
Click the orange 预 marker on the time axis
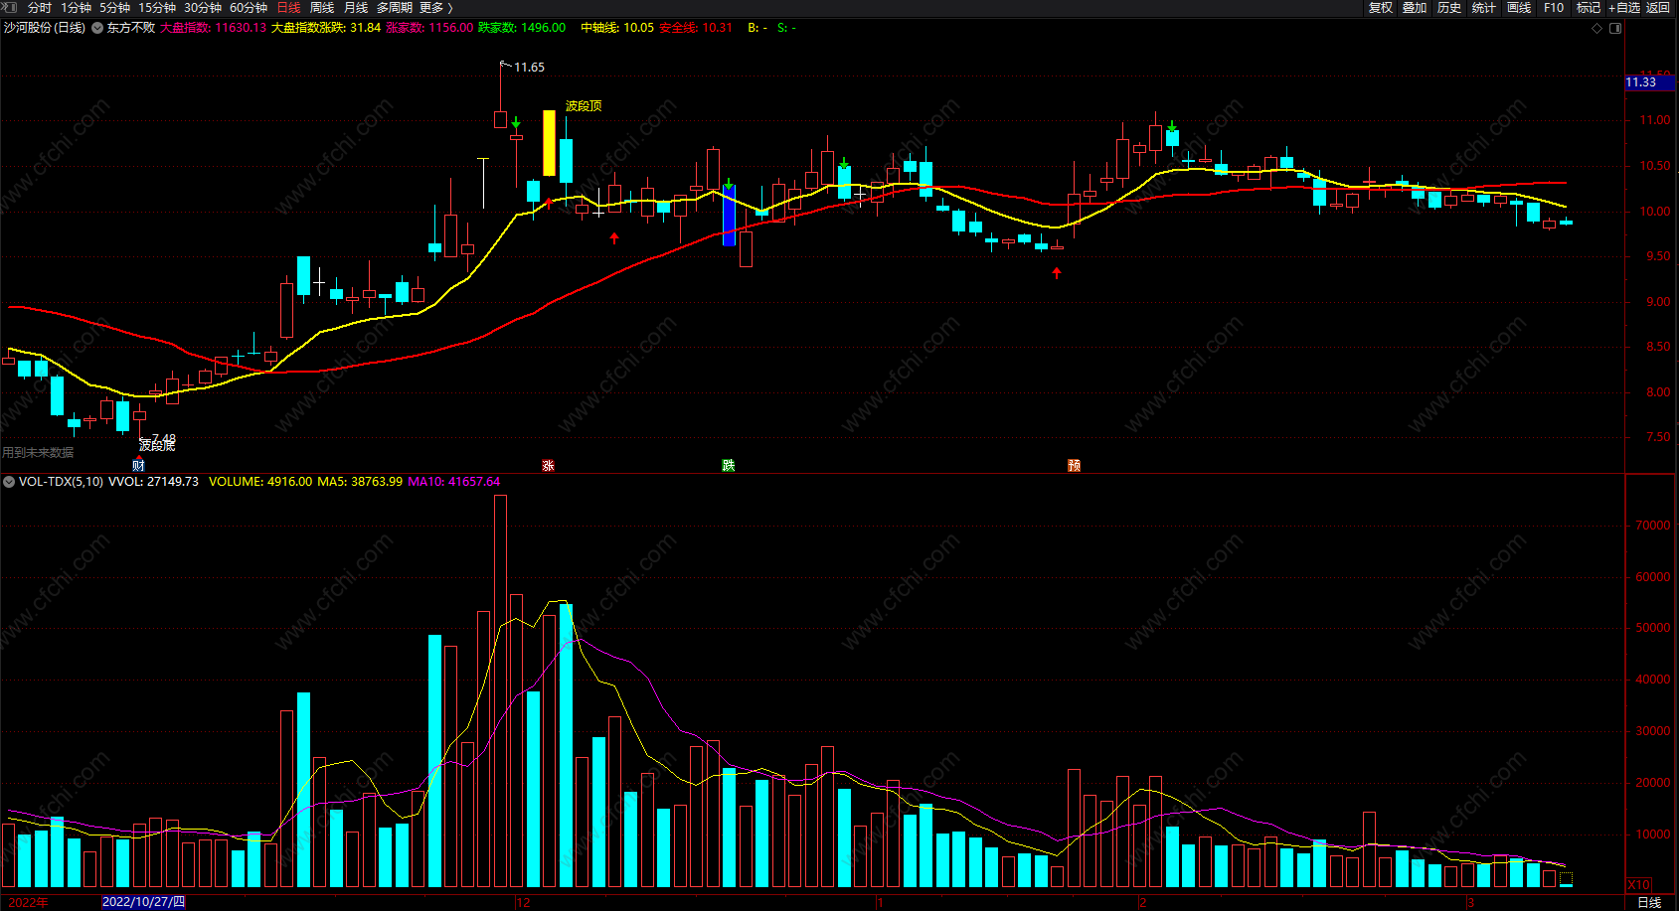pyautogui.click(x=1075, y=465)
